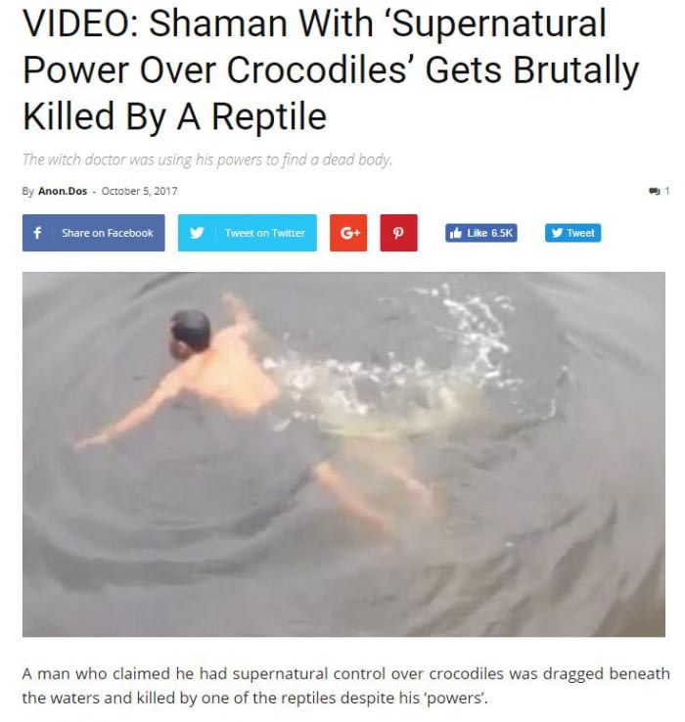685x722 pixels.
Task: Click the Twitter bird icon on the share button
Action: (197, 233)
